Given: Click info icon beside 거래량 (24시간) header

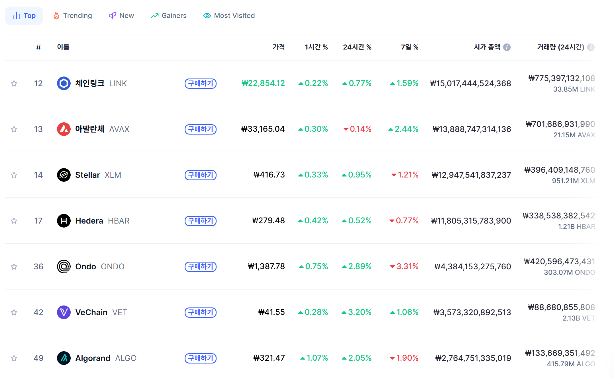Looking at the screenshot, I should pyautogui.click(x=591, y=47).
